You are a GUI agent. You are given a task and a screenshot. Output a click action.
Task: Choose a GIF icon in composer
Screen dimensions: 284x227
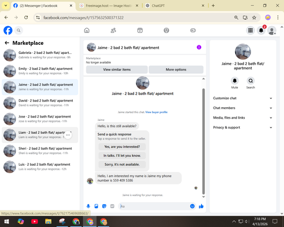[x=112, y=206]
